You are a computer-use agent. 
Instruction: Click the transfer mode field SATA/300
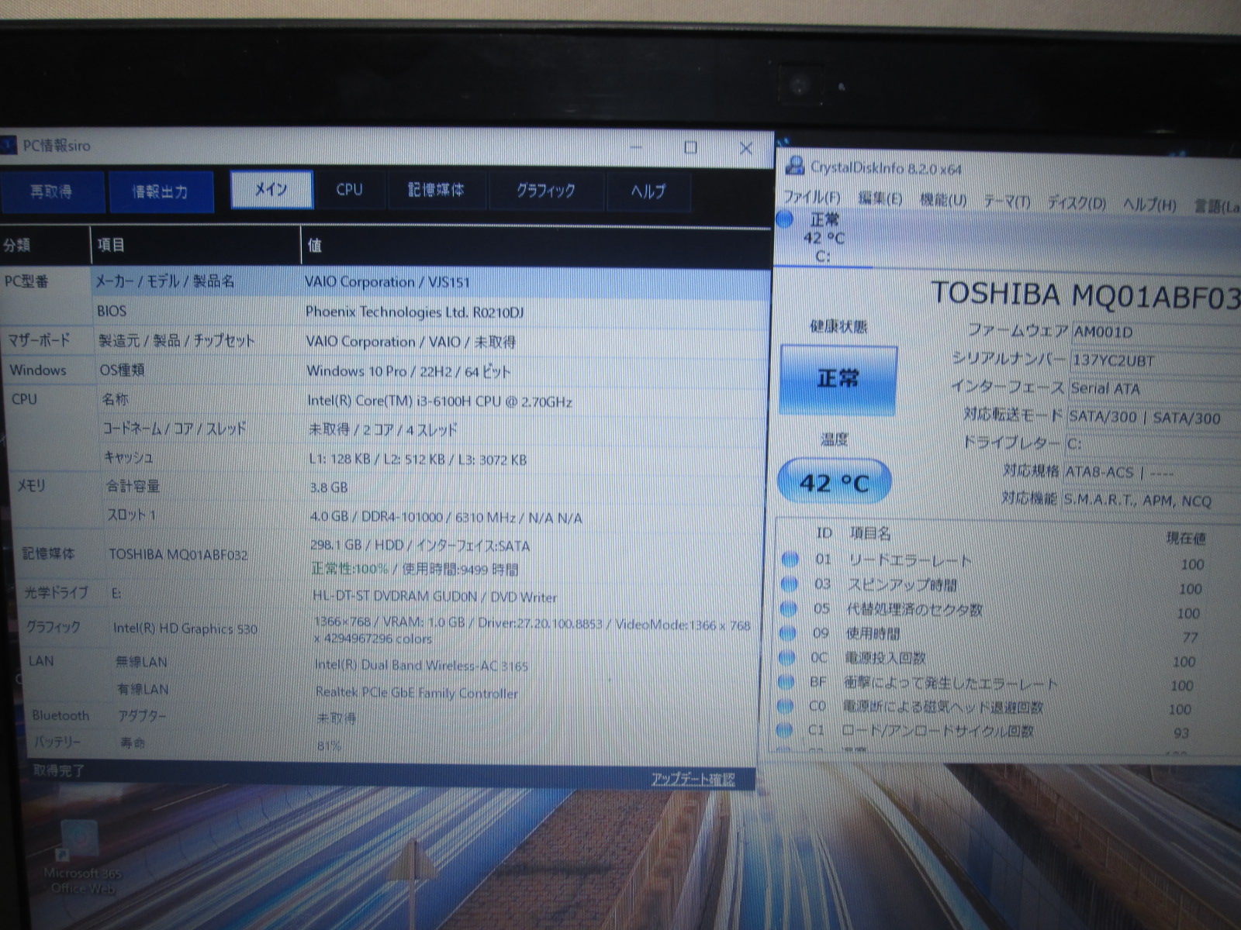point(1153,418)
